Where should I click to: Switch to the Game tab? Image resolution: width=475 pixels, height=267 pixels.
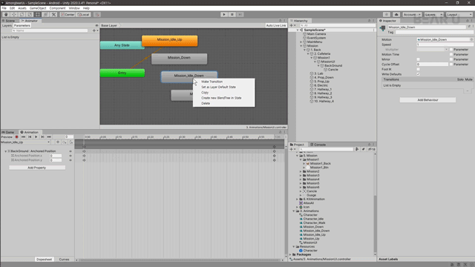coord(8,132)
